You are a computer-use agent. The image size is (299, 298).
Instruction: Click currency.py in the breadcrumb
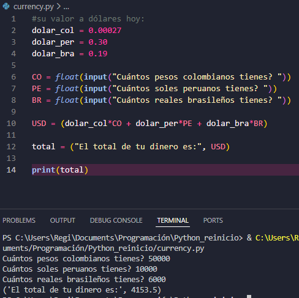point(34,7)
